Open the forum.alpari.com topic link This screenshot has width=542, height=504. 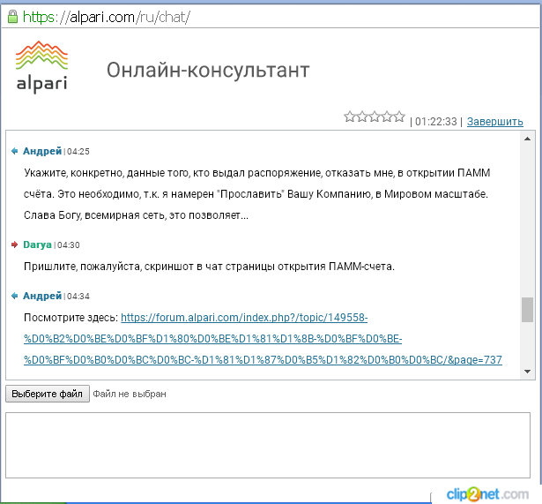(263, 339)
